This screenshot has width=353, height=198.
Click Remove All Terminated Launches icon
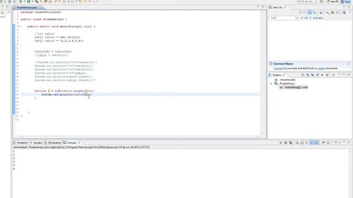tap(291, 143)
